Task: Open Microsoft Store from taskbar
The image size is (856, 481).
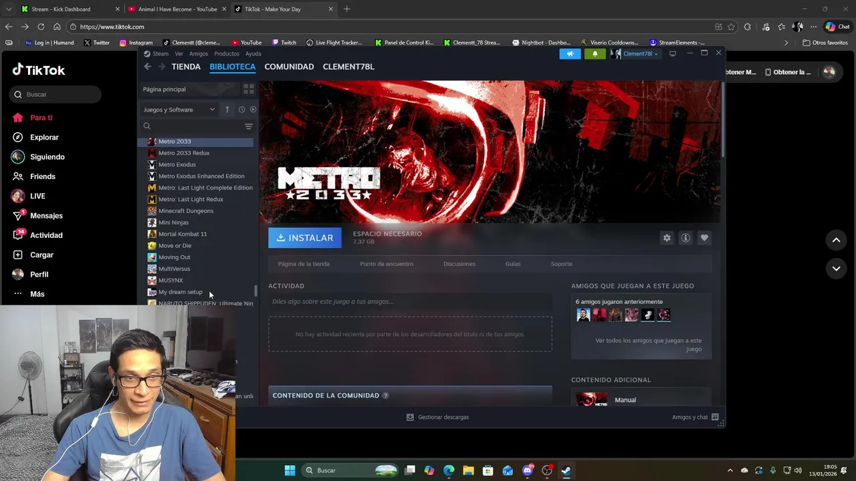Action: (x=488, y=470)
